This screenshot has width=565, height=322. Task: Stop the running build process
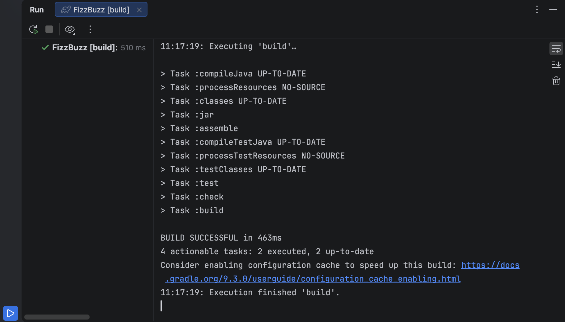pyautogui.click(x=49, y=29)
